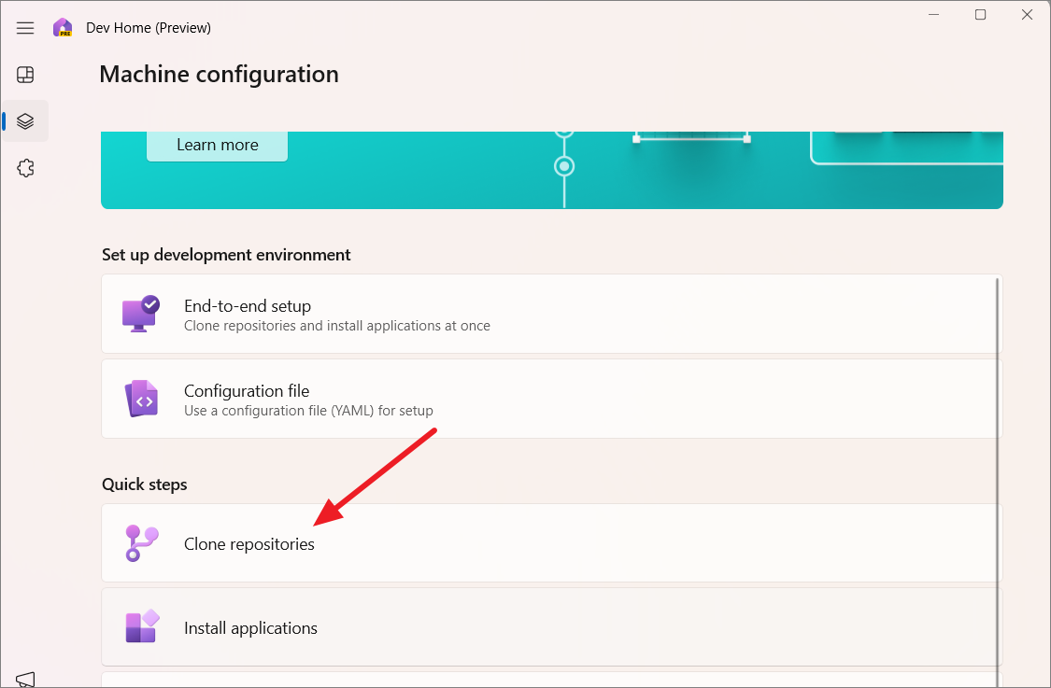This screenshot has height=688, width=1051.
Task: Maximize the Dev Home window
Action: (980, 14)
